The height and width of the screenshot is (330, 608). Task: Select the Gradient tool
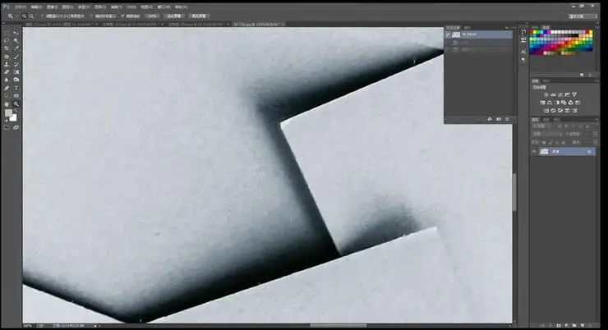click(16, 72)
